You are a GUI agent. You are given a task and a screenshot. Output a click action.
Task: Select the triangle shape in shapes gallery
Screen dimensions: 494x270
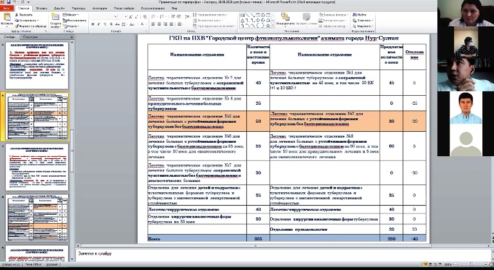pyautogui.click(x=242, y=20)
